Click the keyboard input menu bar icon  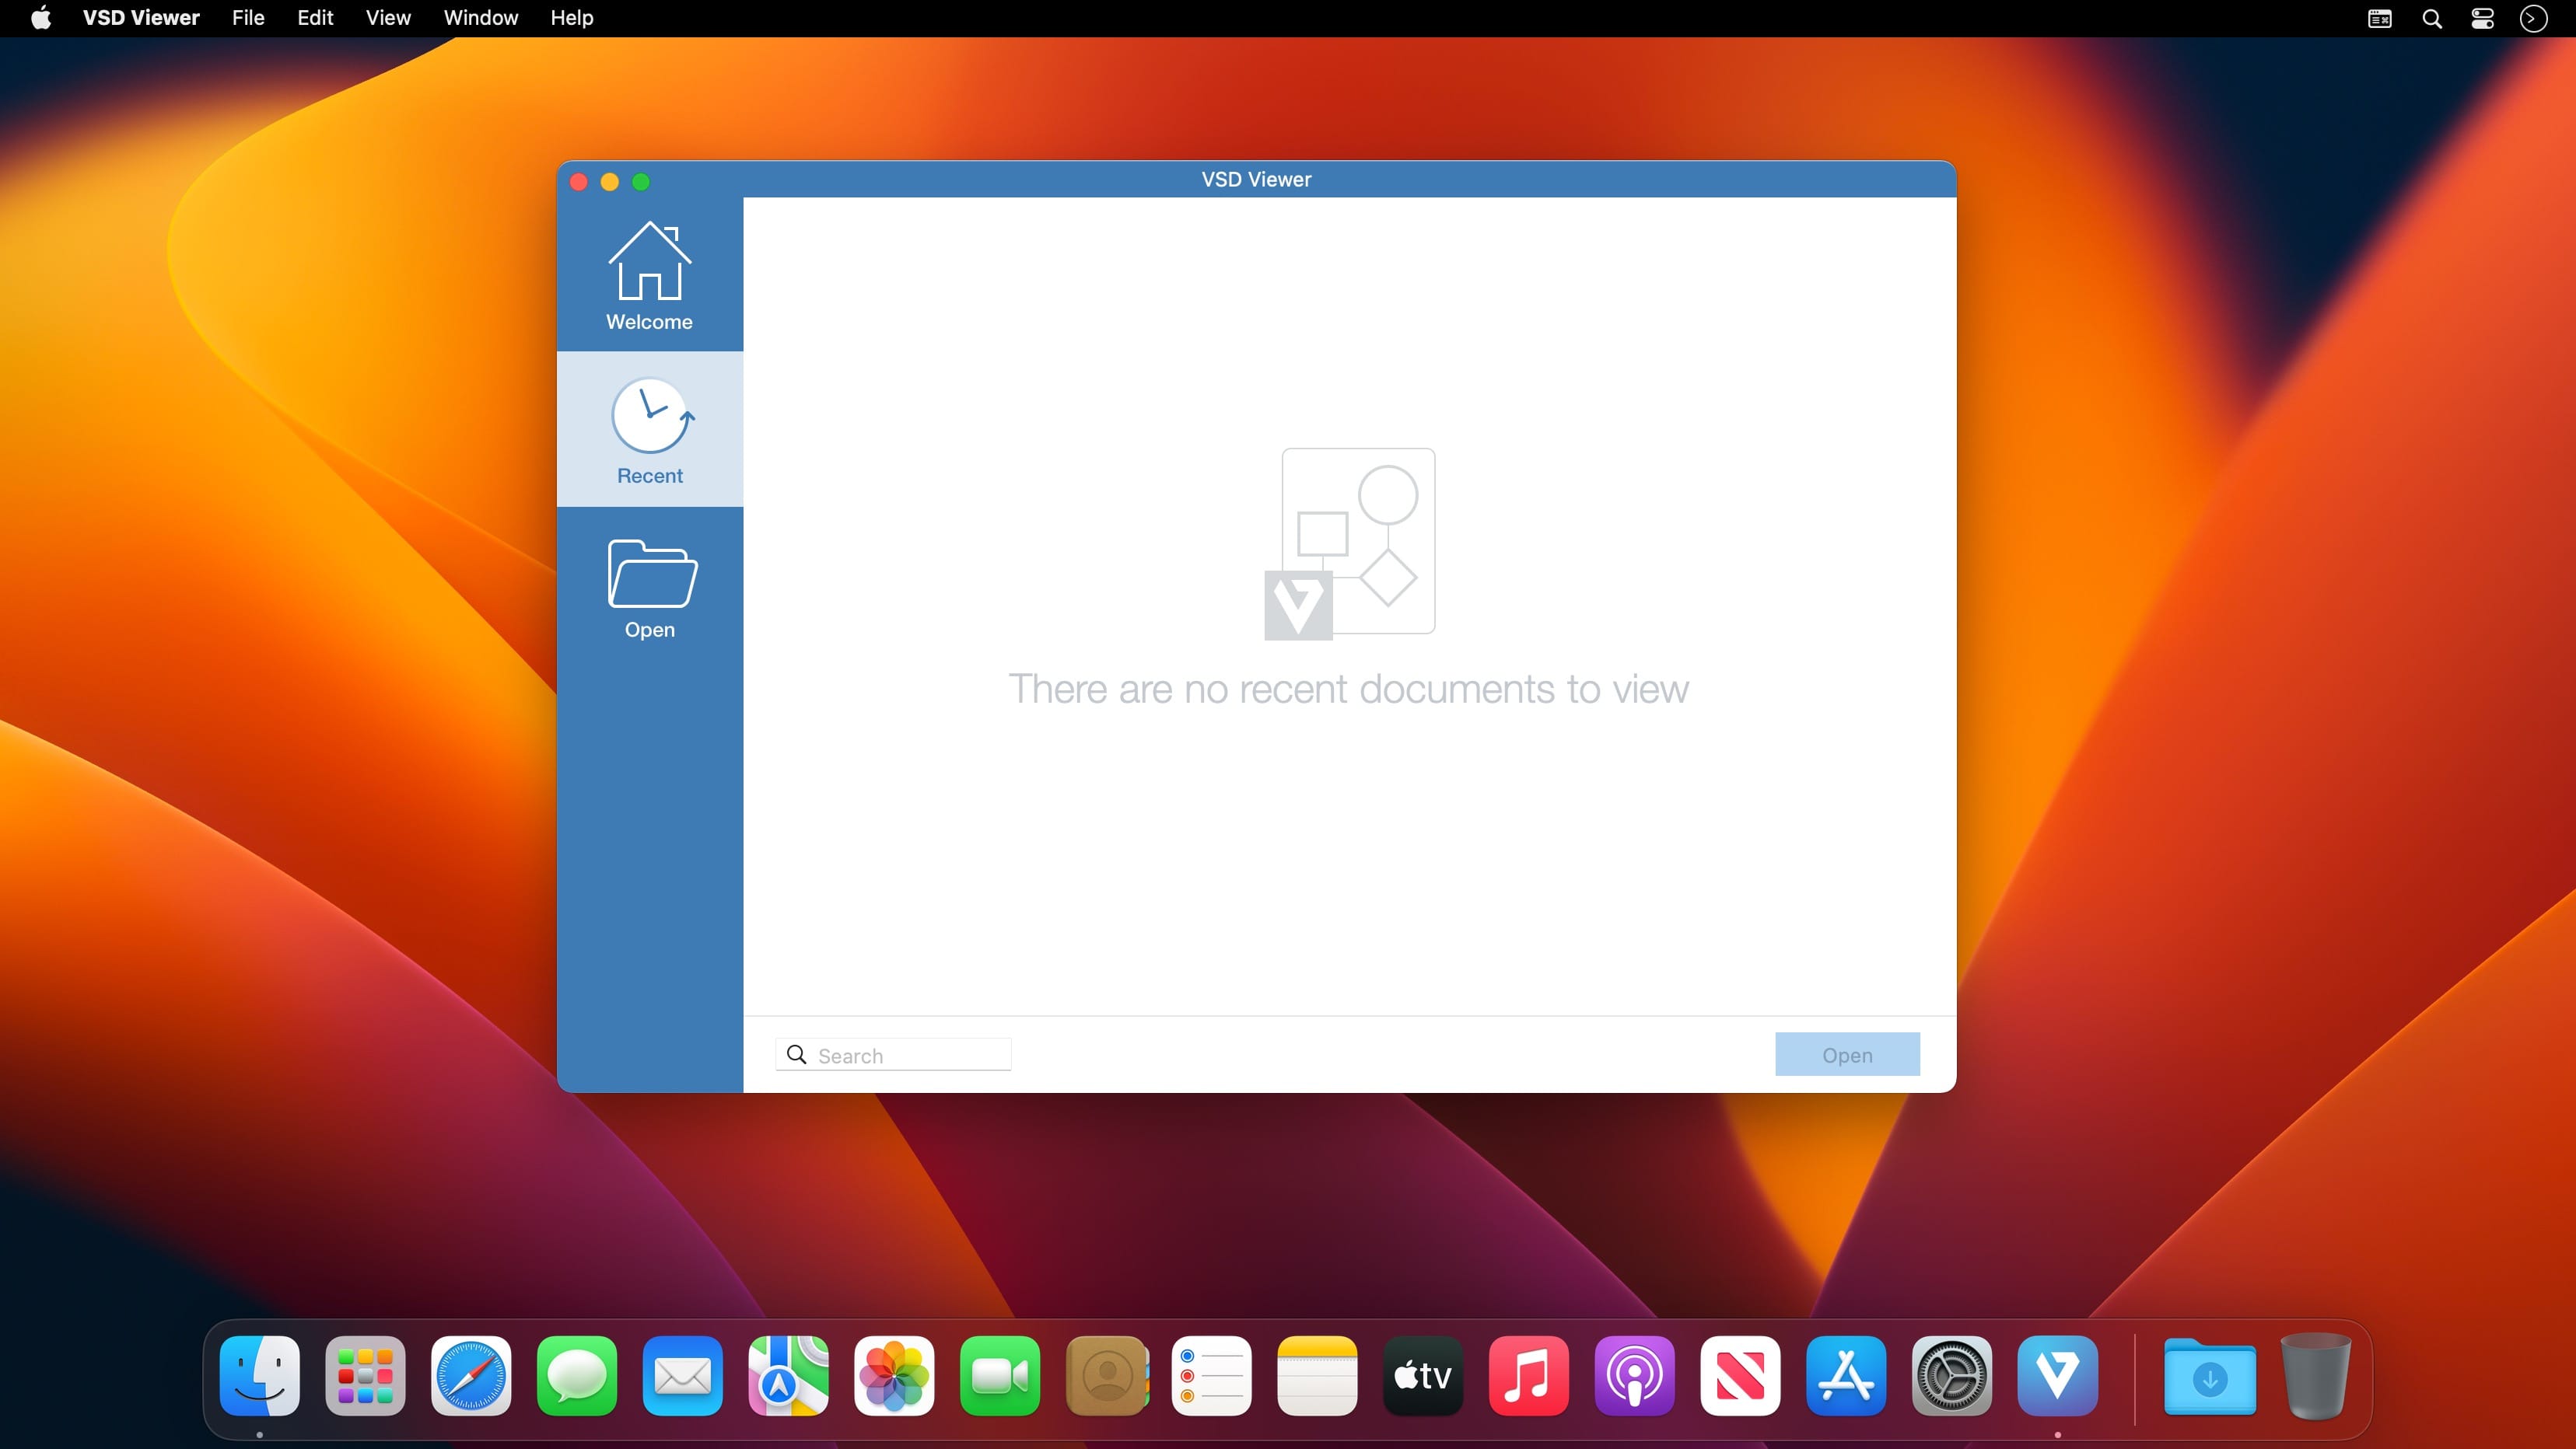(2380, 19)
